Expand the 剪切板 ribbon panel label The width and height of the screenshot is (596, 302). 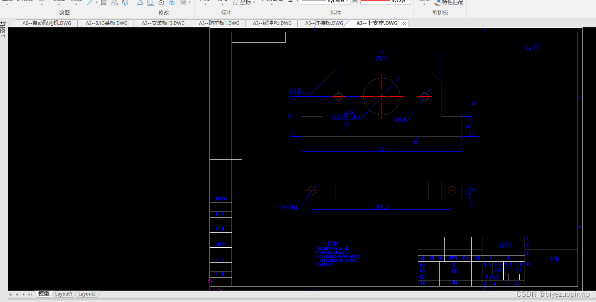[440, 13]
